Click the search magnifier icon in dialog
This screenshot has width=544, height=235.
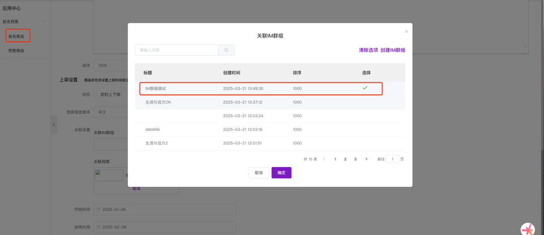pos(226,50)
